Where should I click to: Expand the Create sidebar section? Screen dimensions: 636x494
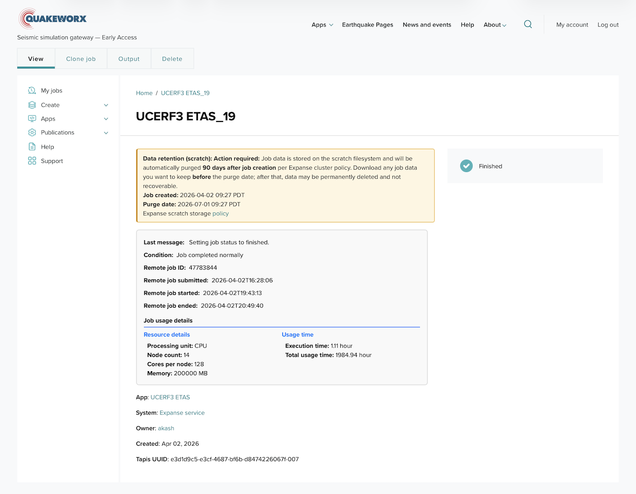point(106,105)
